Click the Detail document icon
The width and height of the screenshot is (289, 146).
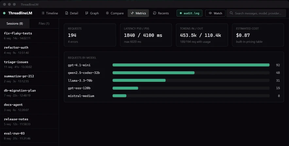67,13
